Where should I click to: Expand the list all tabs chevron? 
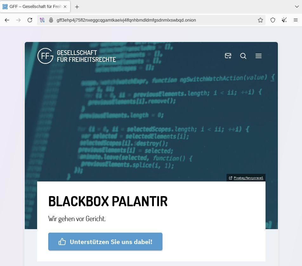[297, 7]
